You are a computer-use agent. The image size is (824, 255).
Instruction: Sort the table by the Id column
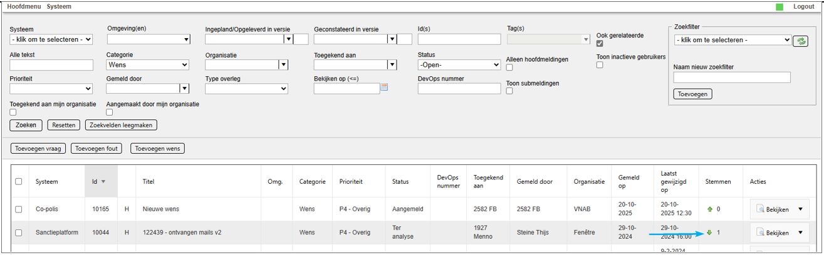pos(98,182)
